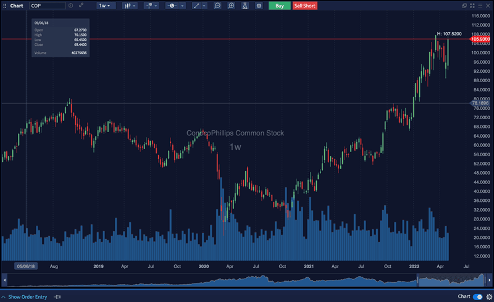The width and height of the screenshot is (494, 302).
Task: Click the green Buy button
Action: click(x=280, y=6)
